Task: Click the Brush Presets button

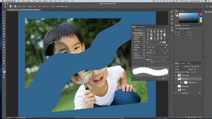Action: click(x=138, y=30)
